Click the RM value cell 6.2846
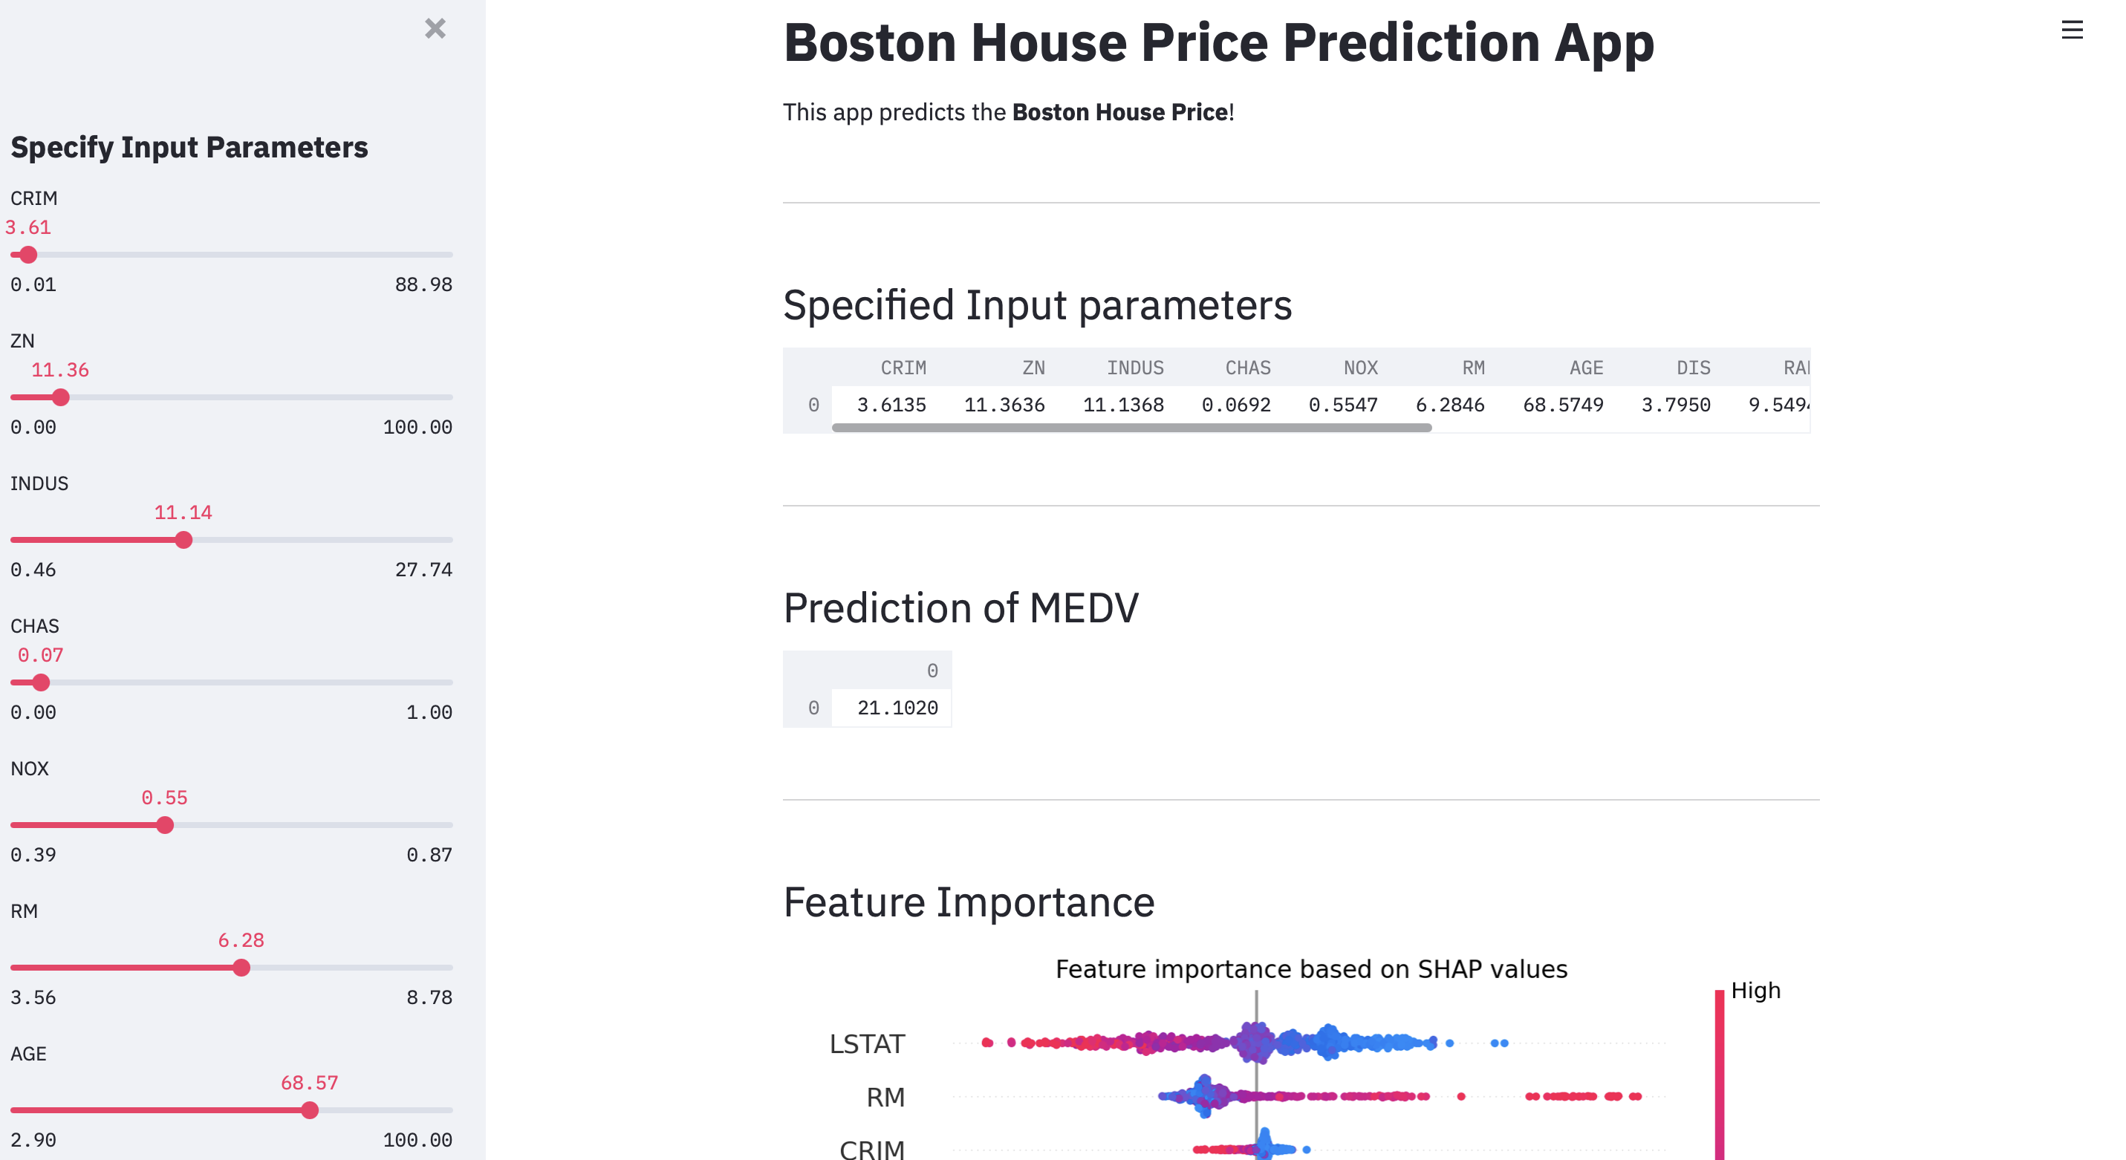The image size is (2126, 1160). pyautogui.click(x=1449, y=405)
